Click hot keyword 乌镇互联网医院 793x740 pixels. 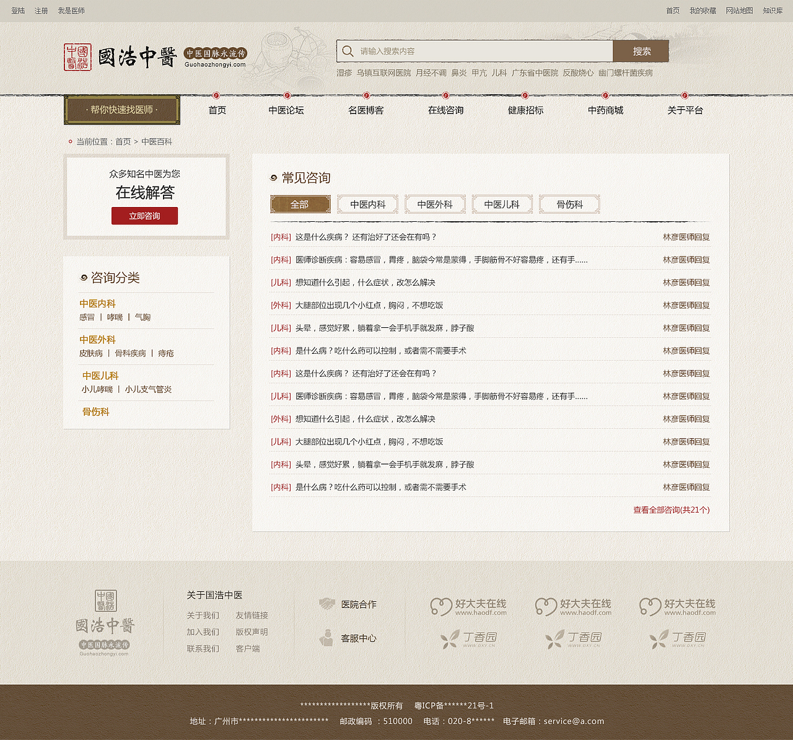[383, 73]
